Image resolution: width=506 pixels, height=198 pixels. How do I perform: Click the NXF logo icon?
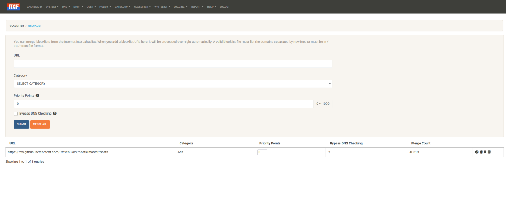[14, 7]
